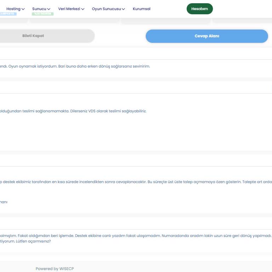272x272 pixels.
Task: Click the blue campaign badge under Hosting
Action: (x=8, y=14)
